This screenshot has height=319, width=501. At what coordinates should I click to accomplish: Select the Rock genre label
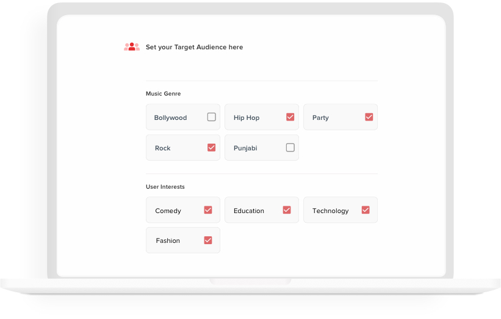[x=163, y=148]
